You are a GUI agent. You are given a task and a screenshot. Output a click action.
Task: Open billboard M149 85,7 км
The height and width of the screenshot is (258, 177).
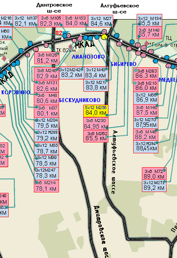[149, 33]
